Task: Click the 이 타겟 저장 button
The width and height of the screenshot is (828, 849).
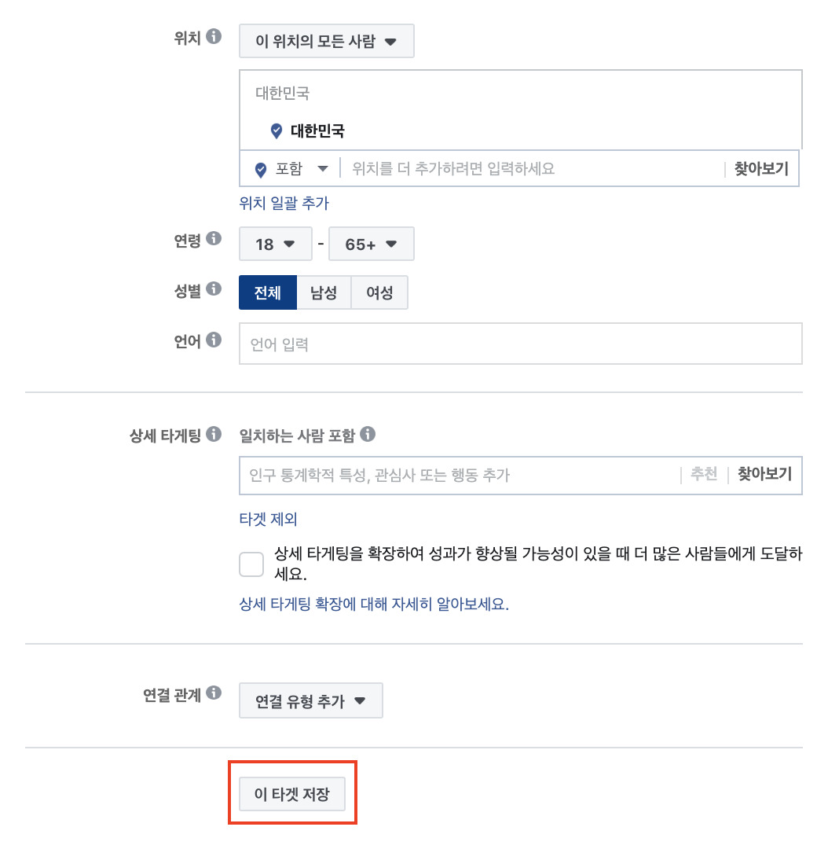Action: 292,794
